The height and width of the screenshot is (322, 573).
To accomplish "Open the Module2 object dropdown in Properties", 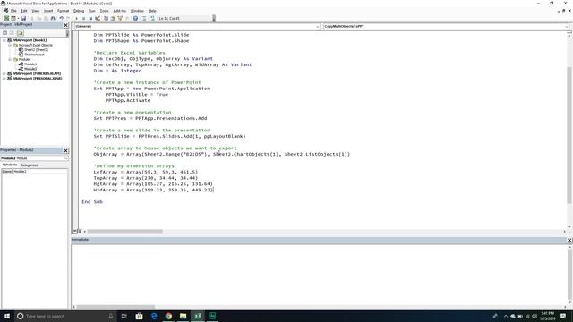I will point(65,158).
